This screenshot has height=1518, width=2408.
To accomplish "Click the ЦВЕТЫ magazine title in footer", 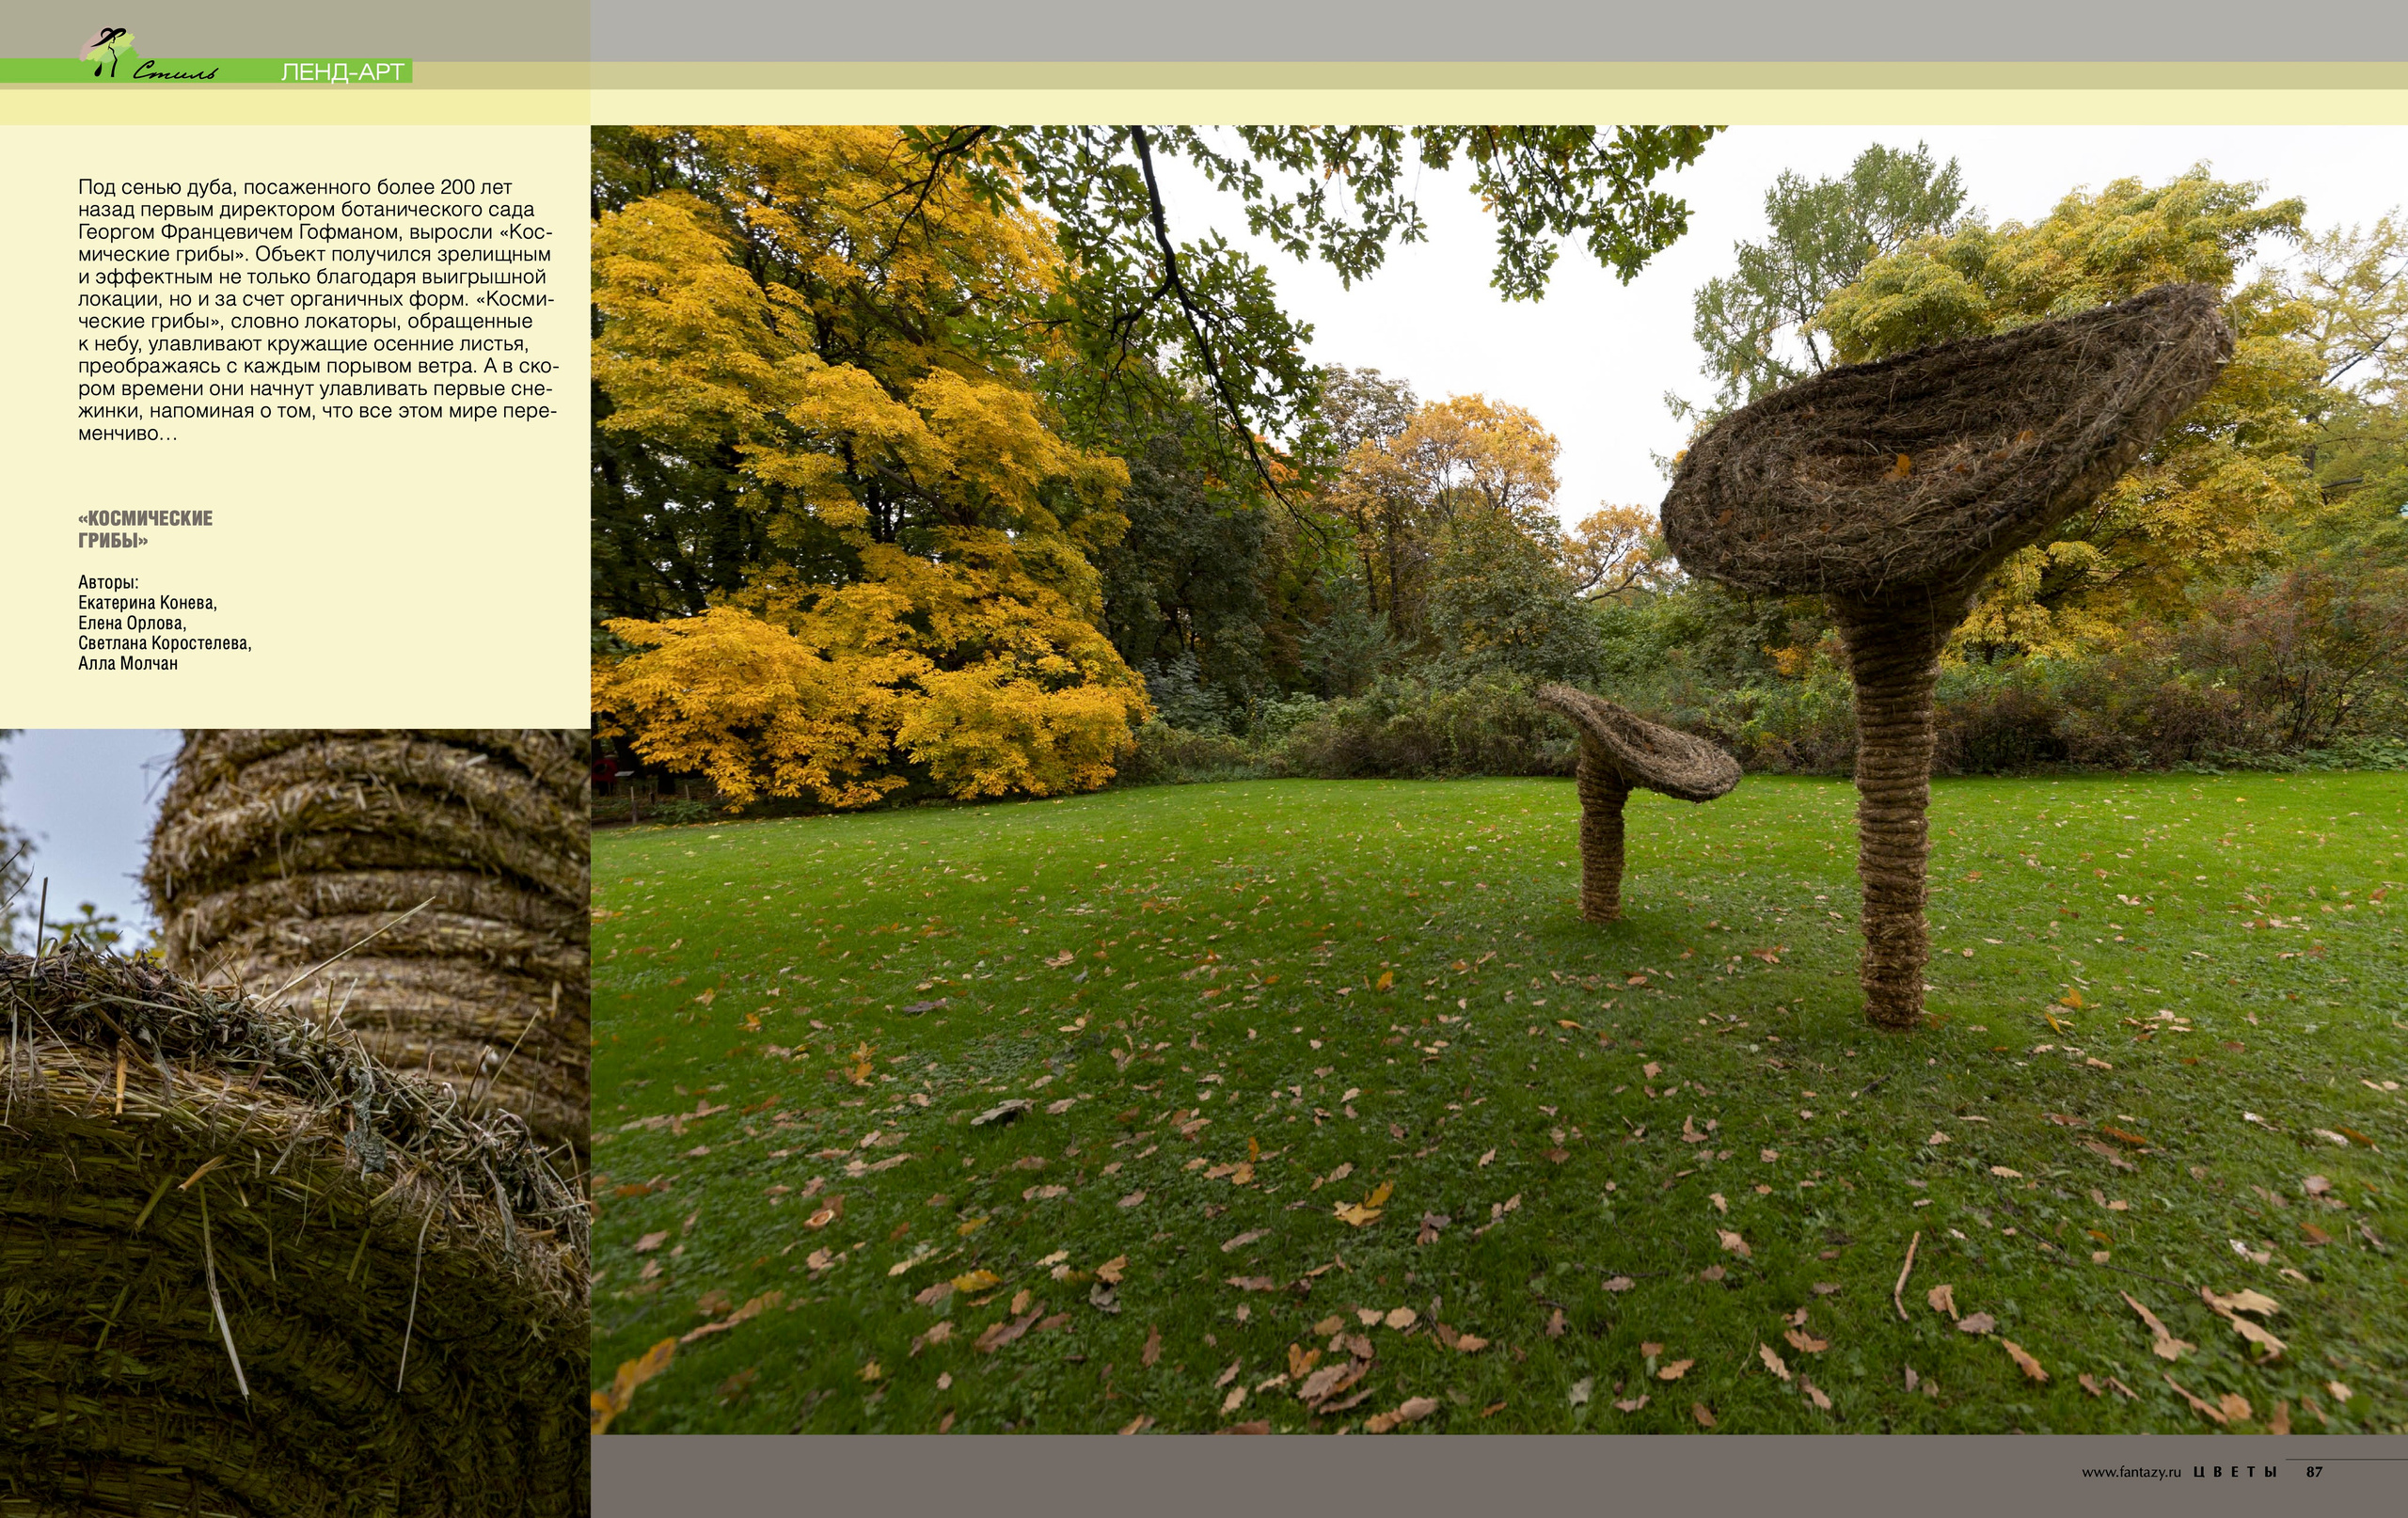I will tap(2235, 1472).
